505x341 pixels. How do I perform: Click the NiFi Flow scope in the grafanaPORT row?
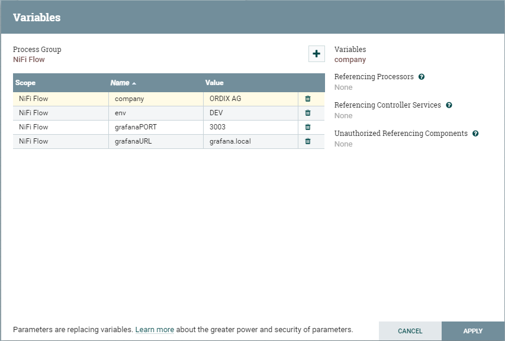point(61,127)
